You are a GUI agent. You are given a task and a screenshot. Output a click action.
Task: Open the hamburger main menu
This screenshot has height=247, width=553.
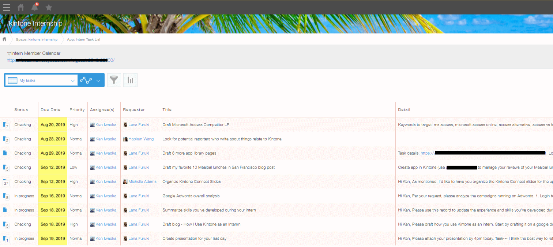pyautogui.click(x=7, y=7)
